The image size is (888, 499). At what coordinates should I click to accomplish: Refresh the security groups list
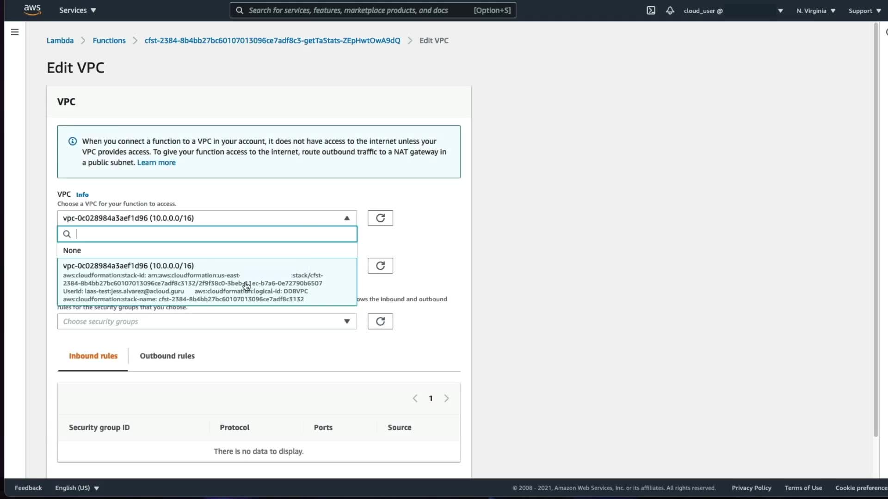tap(380, 322)
